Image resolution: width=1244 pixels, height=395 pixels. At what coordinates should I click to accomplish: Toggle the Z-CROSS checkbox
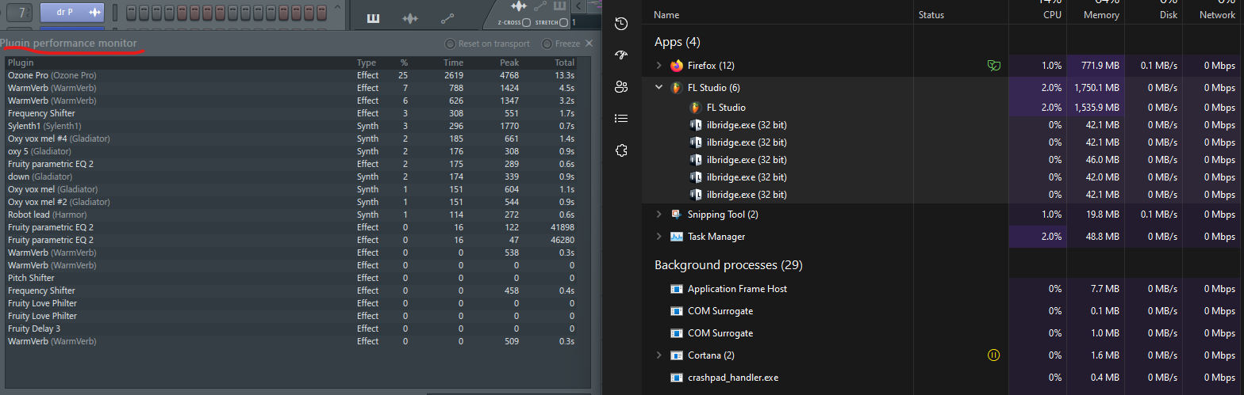(x=527, y=23)
